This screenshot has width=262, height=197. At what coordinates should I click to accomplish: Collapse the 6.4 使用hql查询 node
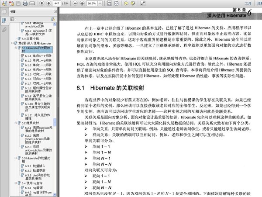click(16, 183)
